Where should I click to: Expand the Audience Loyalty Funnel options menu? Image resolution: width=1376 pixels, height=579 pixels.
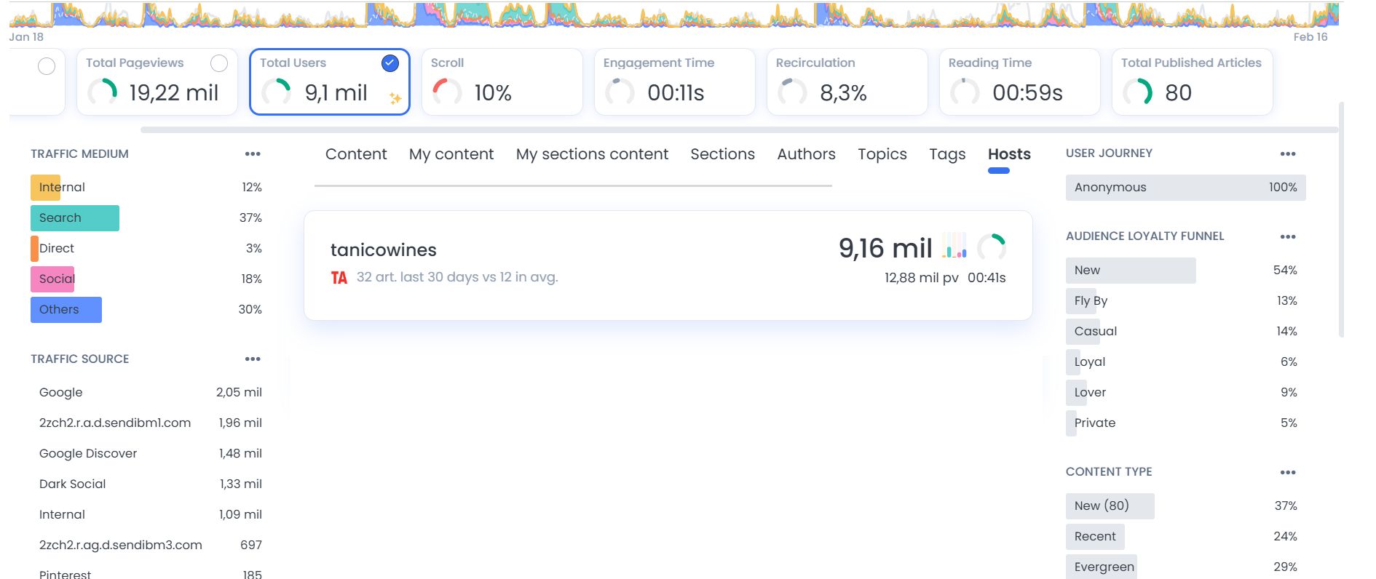pos(1288,237)
